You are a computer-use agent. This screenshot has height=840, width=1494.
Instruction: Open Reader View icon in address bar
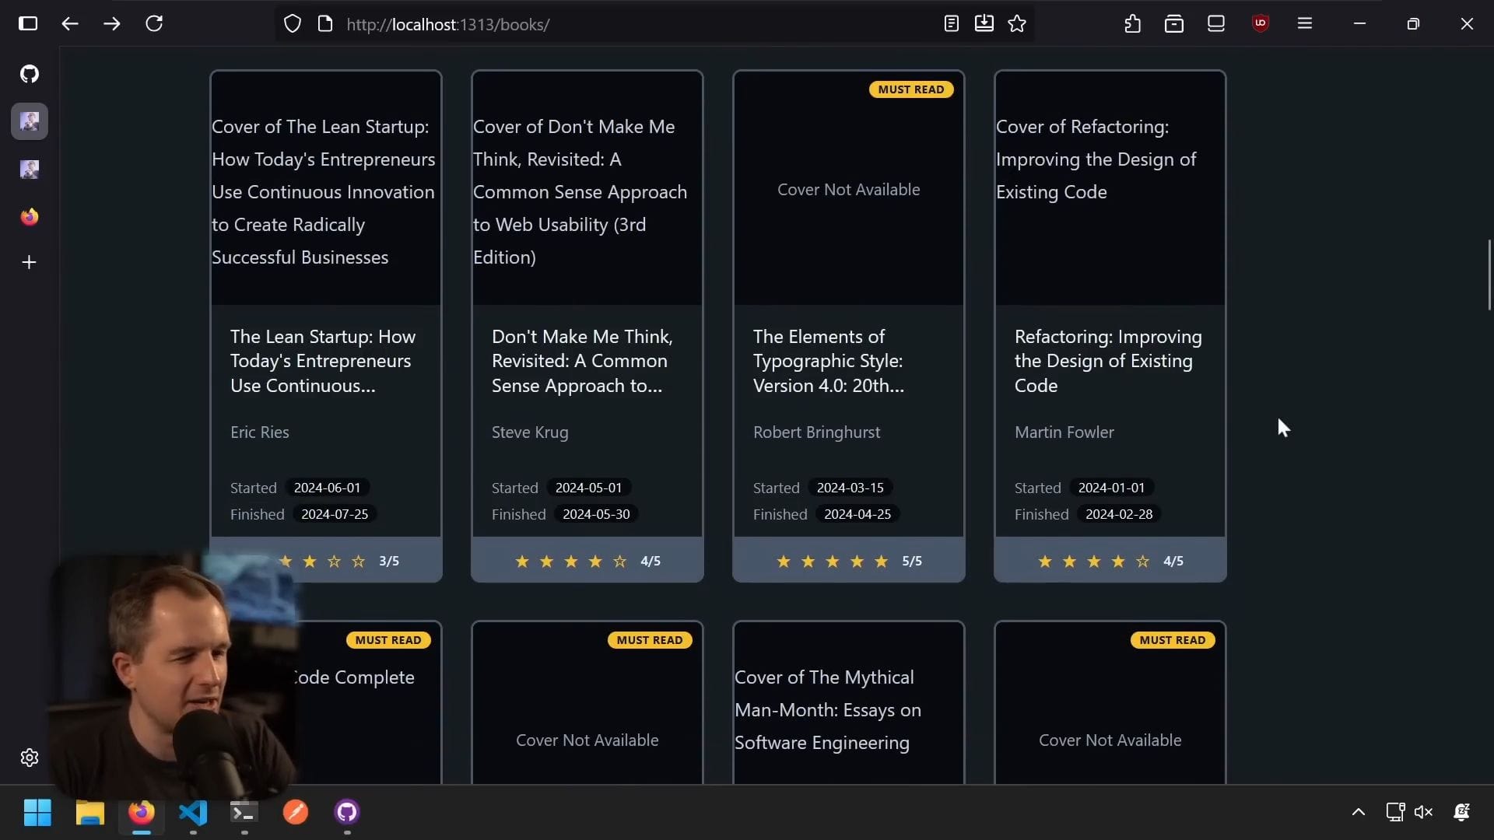pos(951,24)
